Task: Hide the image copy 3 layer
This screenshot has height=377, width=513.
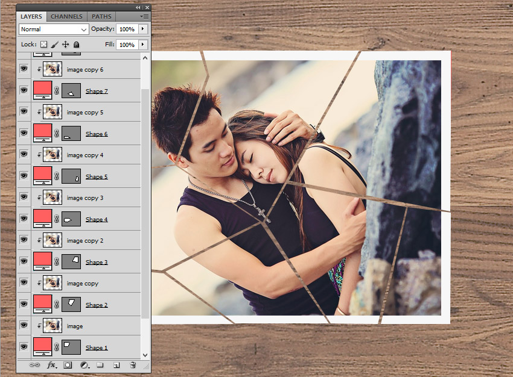Action: coord(24,198)
